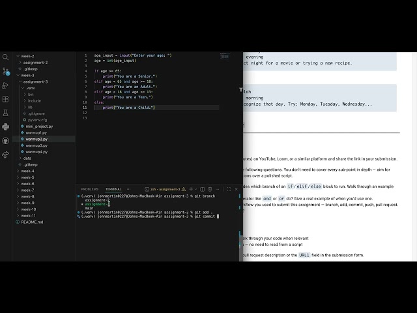Maximize the terminal panel size
This screenshot has width=417, height=313.
pyautogui.click(x=229, y=189)
